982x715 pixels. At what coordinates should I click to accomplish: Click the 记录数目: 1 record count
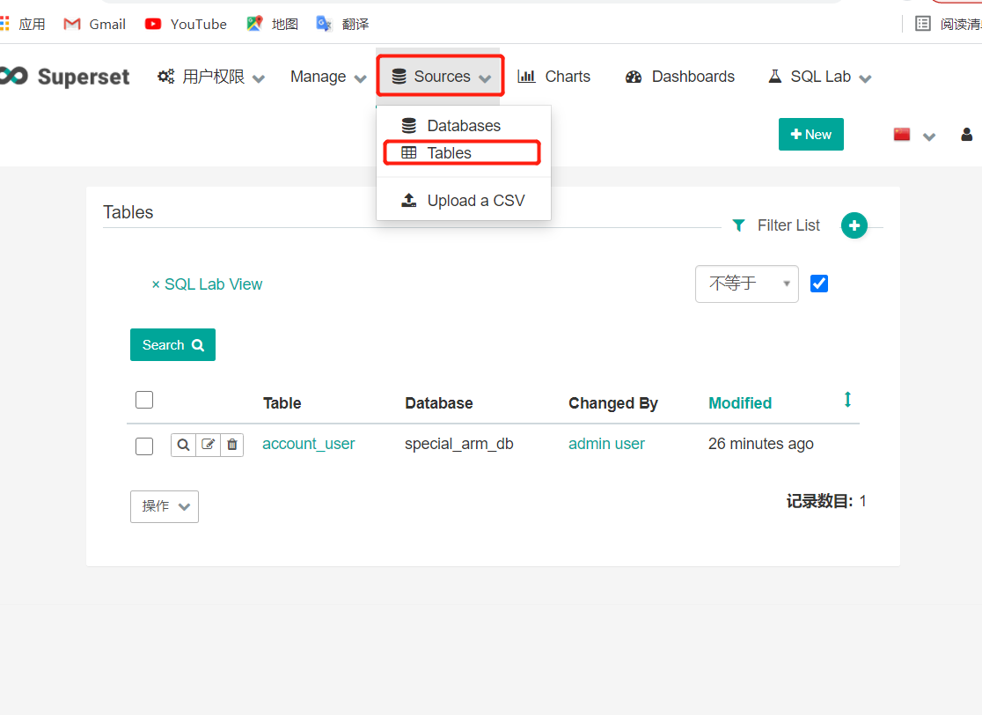[x=826, y=501]
